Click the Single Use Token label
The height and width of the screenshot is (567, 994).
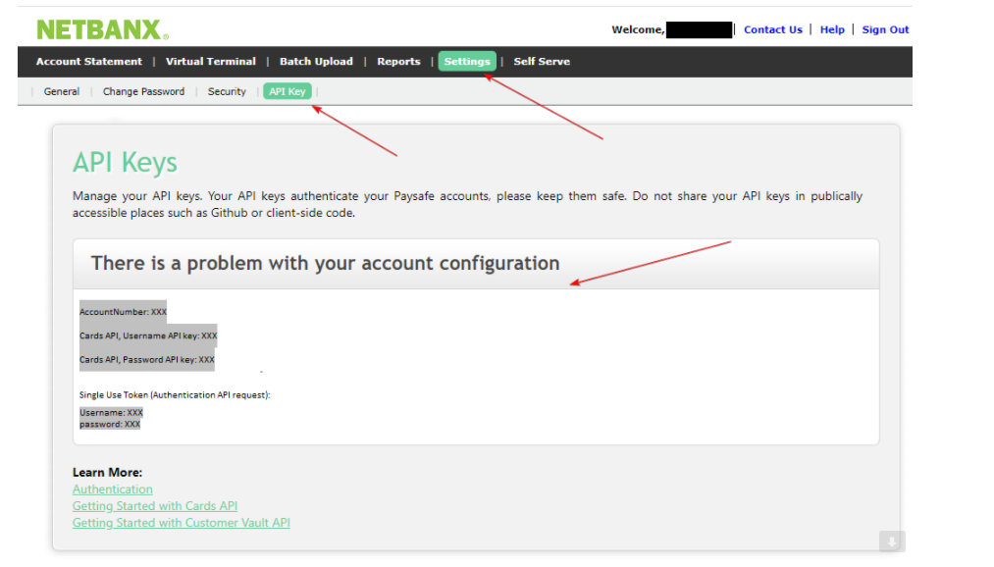(175, 394)
